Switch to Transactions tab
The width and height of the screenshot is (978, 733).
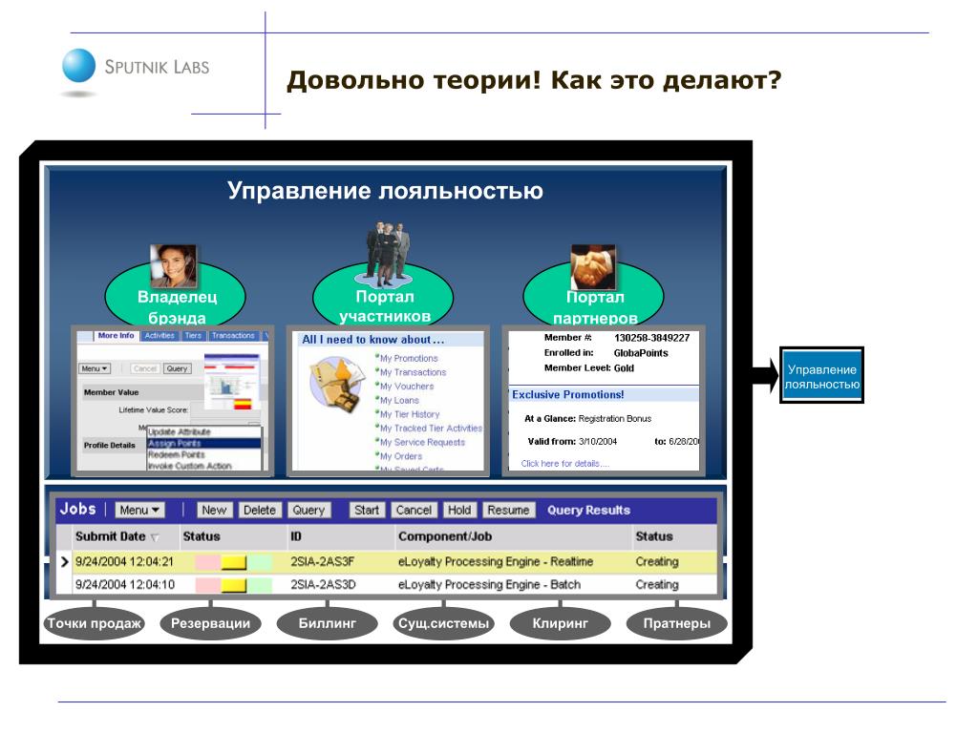point(233,335)
